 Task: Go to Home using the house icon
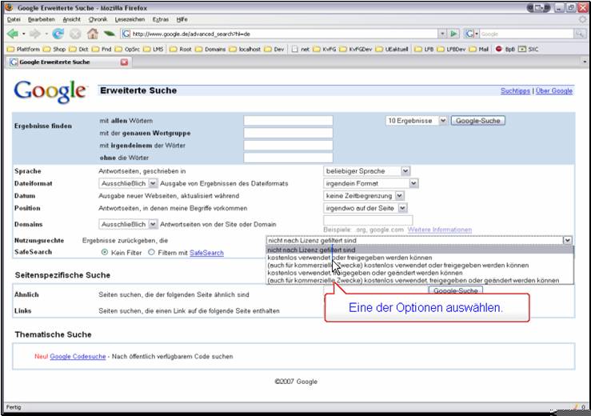[x=92, y=34]
